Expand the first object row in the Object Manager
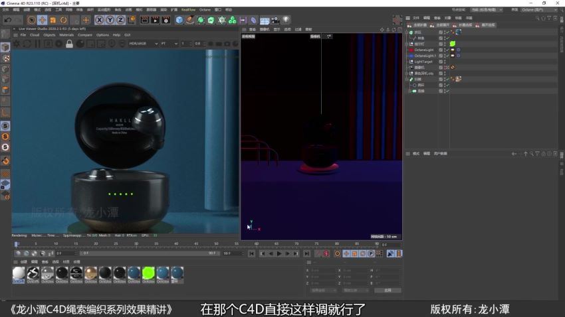The image size is (565, 317). (407, 32)
